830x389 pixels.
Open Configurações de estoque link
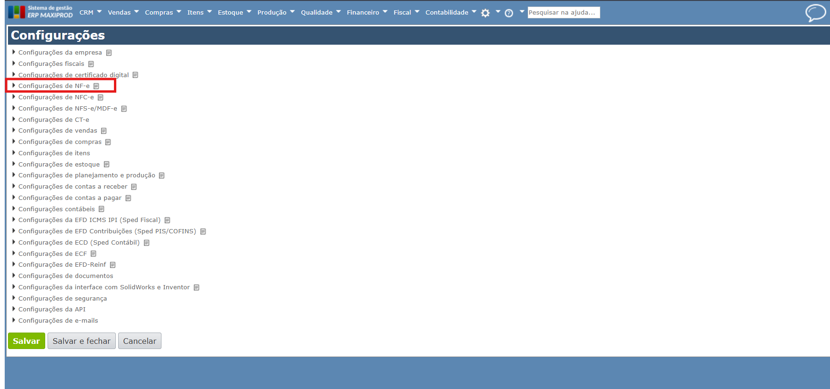59,165
